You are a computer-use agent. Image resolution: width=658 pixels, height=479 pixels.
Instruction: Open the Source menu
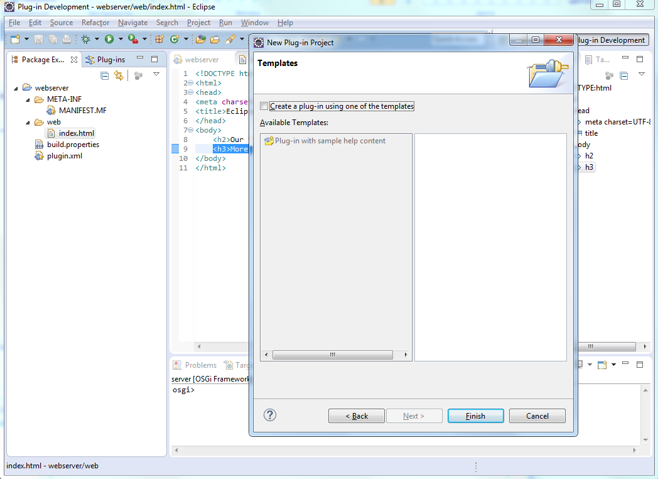pyautogui.click(x=62, y=23)
